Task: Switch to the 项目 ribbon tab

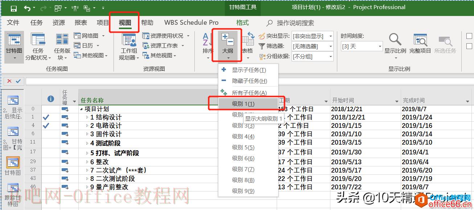Action: coord(103,23)
